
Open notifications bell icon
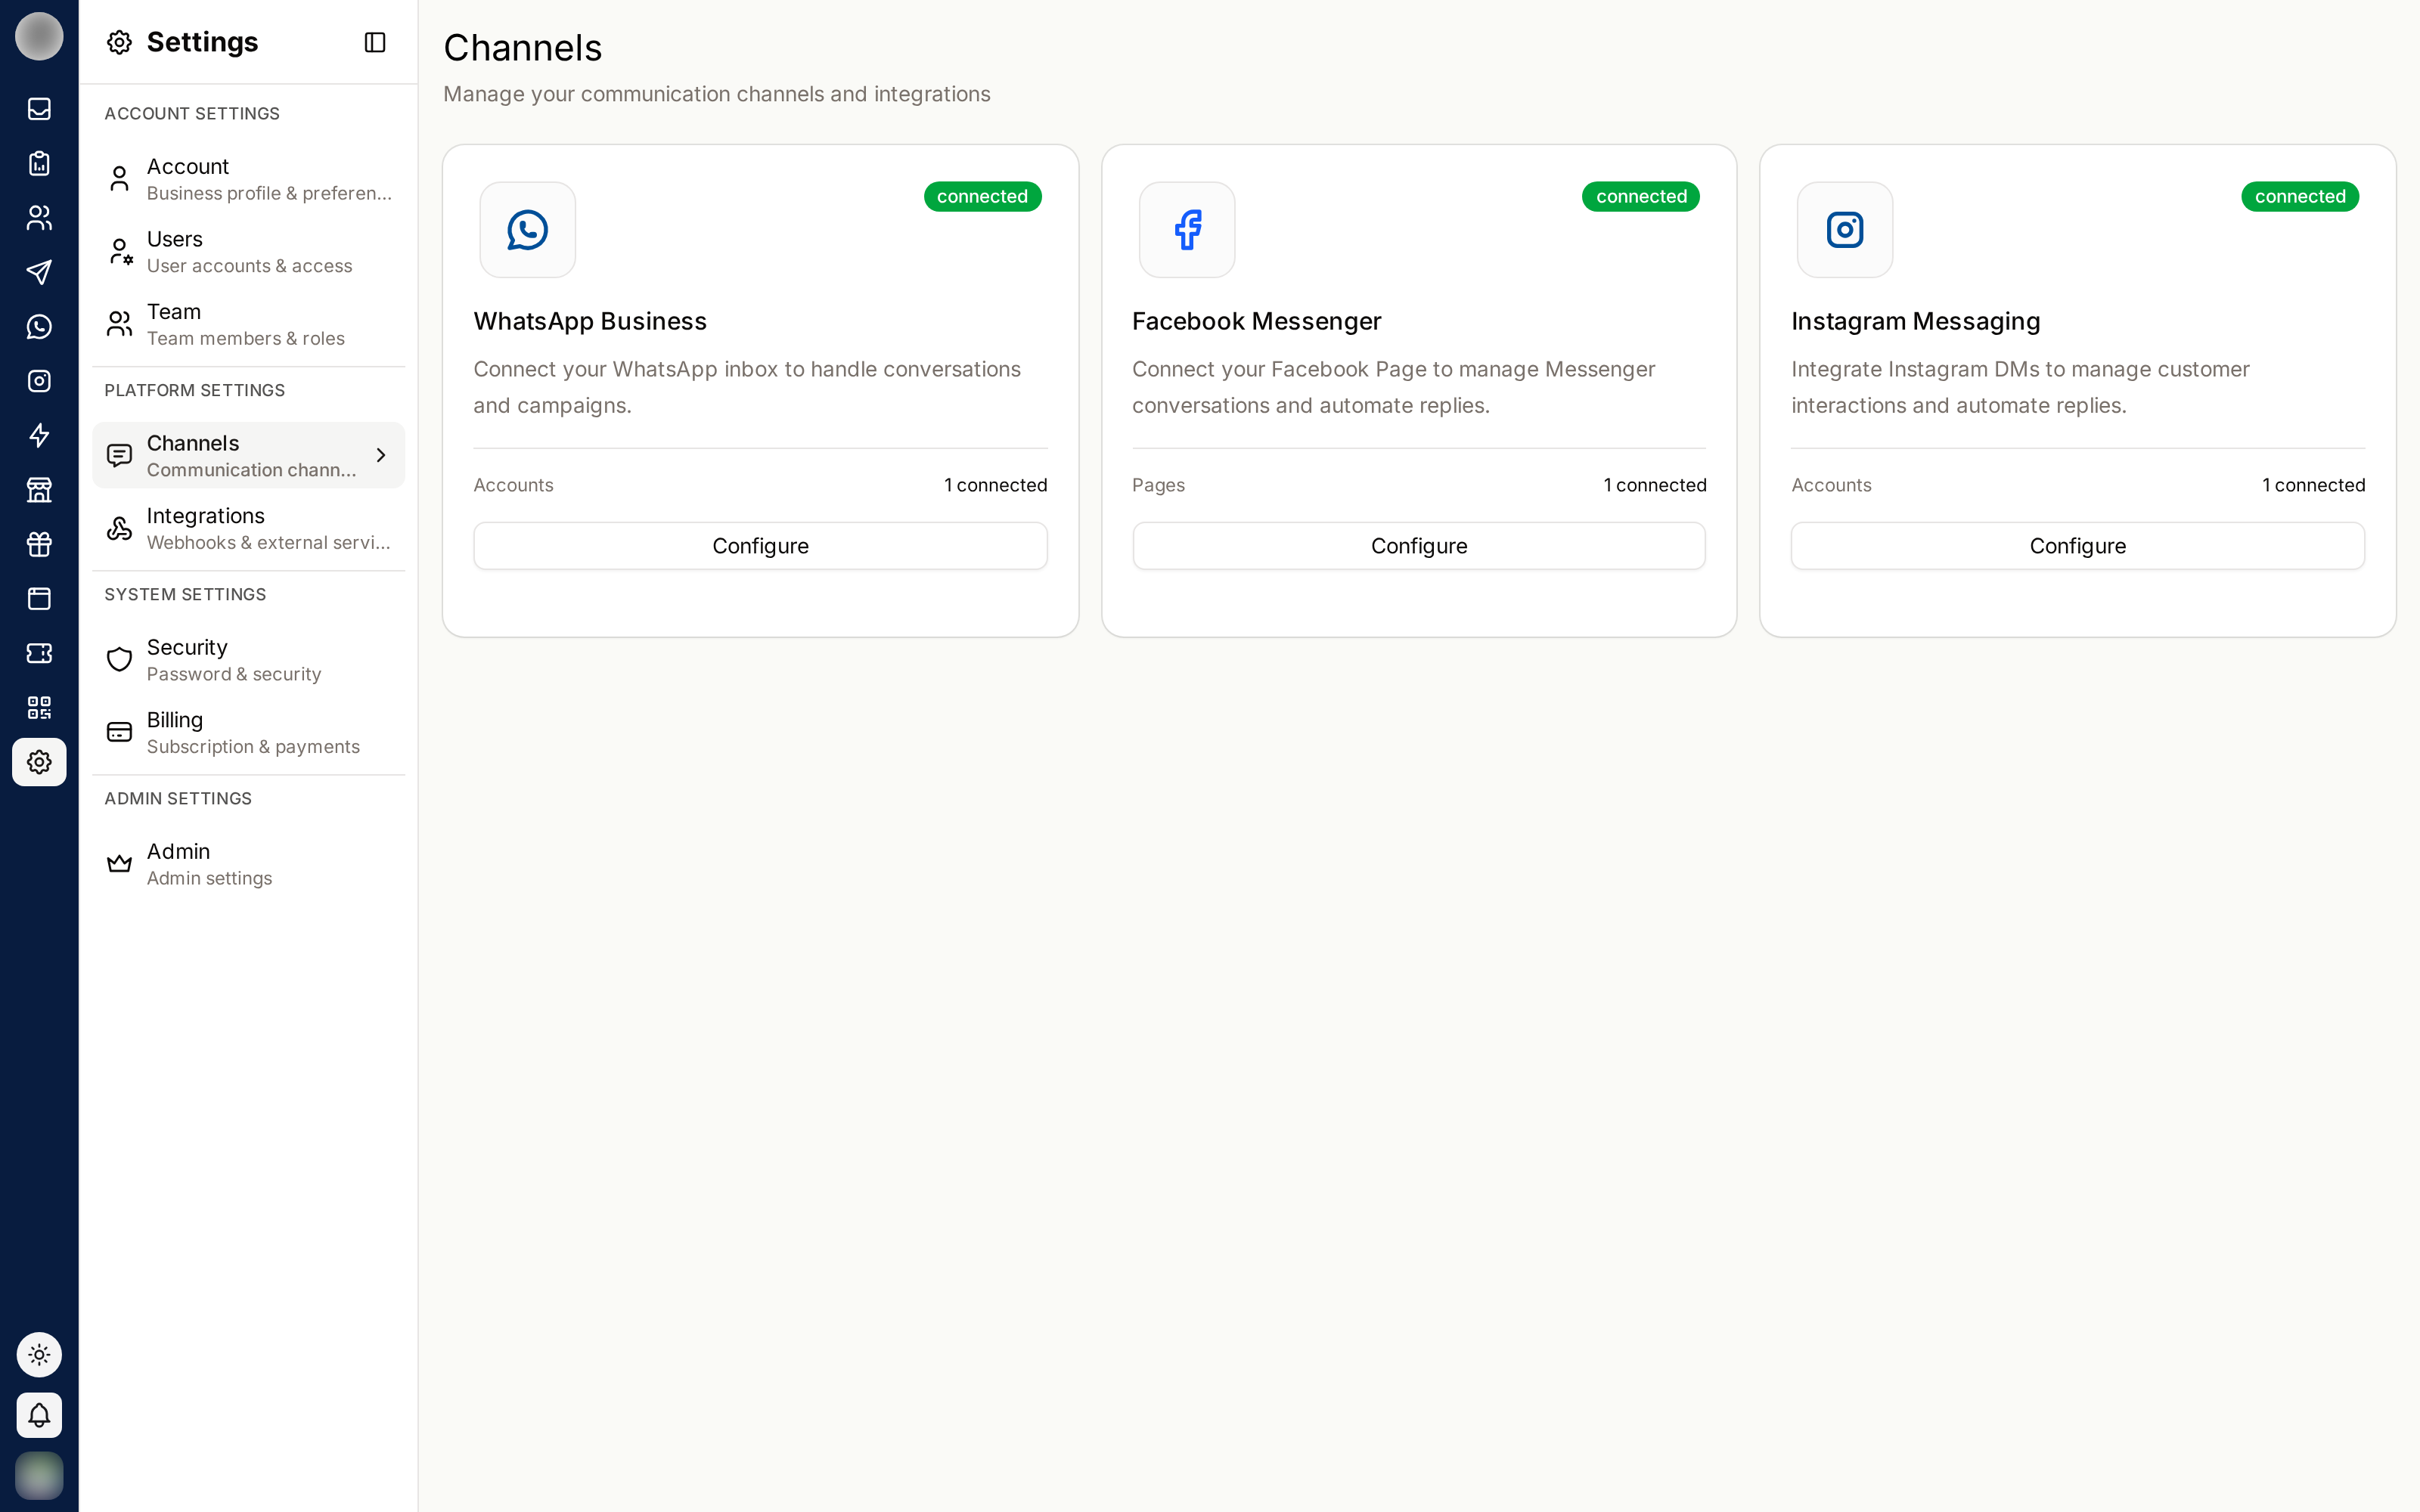(x=39, y=1415)
